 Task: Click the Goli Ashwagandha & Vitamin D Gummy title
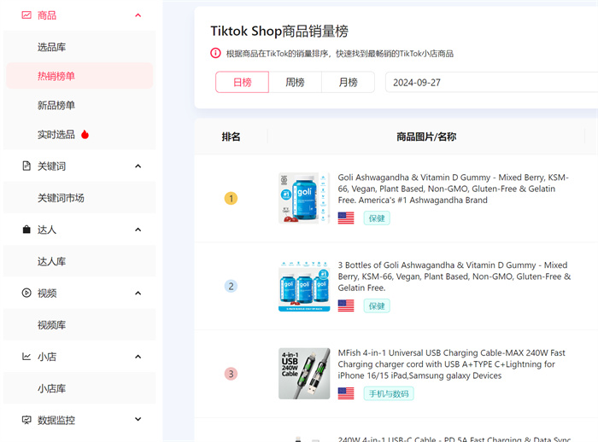coord(453,189)
